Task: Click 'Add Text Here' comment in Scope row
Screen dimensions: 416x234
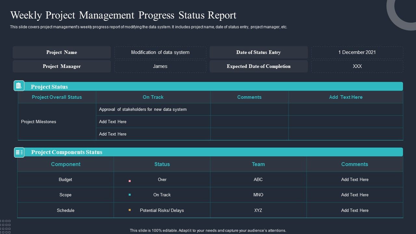Action: [355, 195]
